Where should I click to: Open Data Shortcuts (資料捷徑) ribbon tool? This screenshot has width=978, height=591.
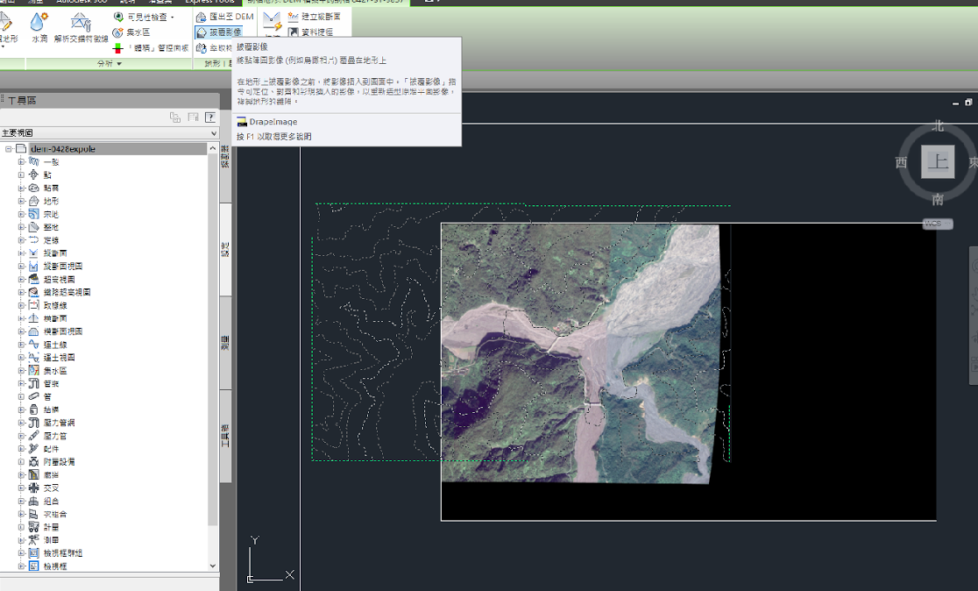point(310,32)
